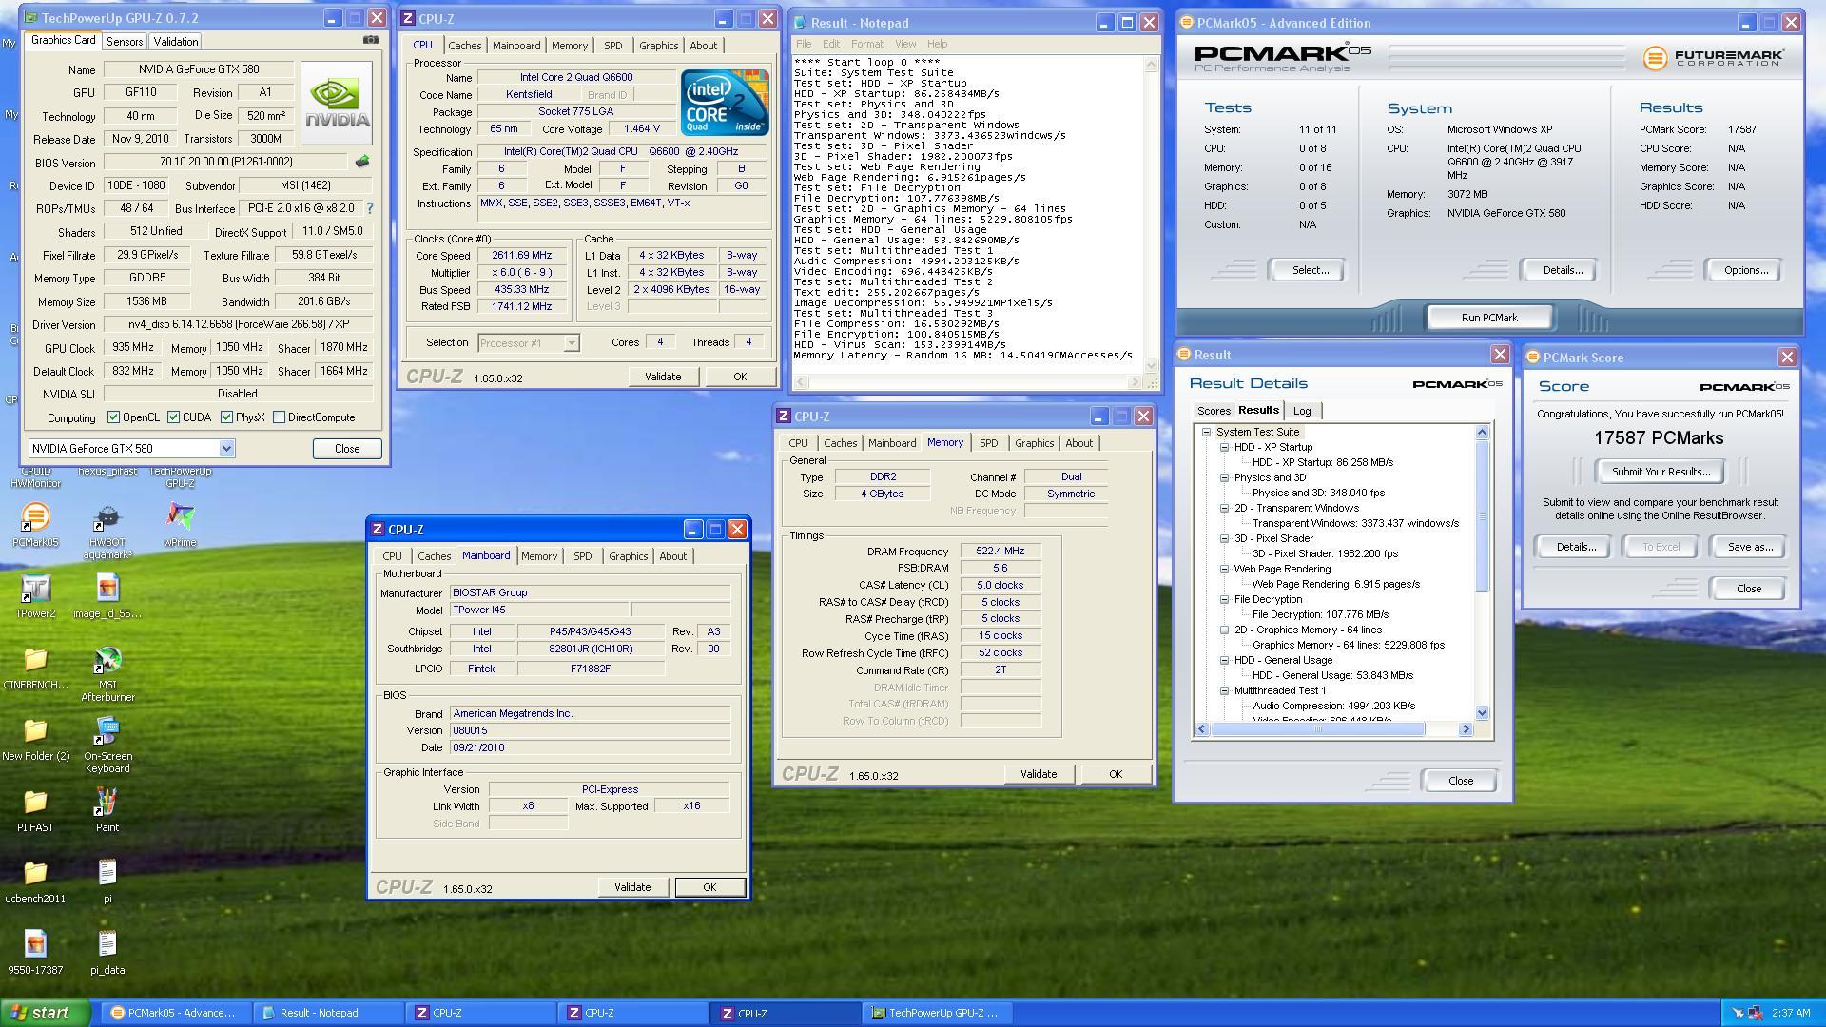The height and width of the screenshot is (1027, 1826).
Task: Switch to Sensors tab in GPU-Z
Action: coord(125,42)
